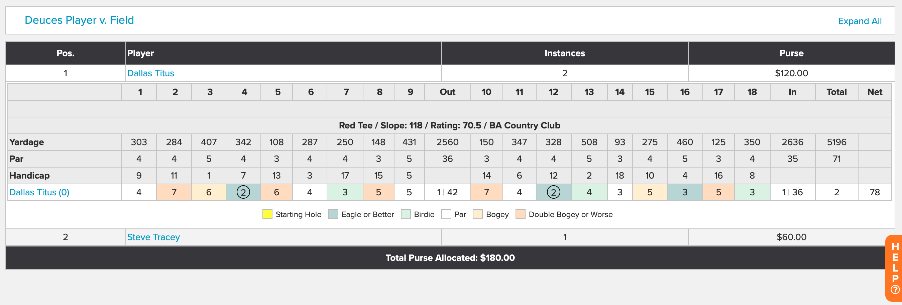Open Dallas Titus (0) scorecard link
Viewport: 902px width, 305px height.
(x=39, y=192)
